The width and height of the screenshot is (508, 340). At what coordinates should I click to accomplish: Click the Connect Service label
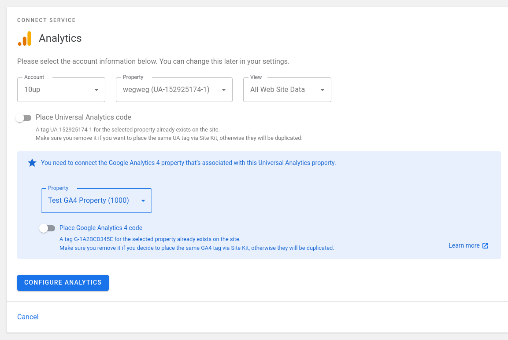(46, 20)
